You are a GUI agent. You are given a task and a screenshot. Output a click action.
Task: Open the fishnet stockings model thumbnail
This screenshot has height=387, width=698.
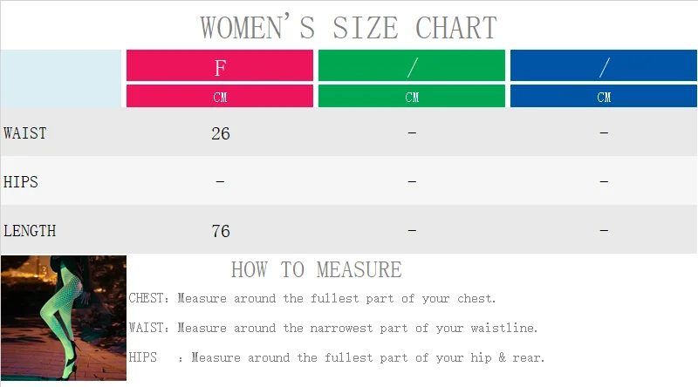[64, 317]
